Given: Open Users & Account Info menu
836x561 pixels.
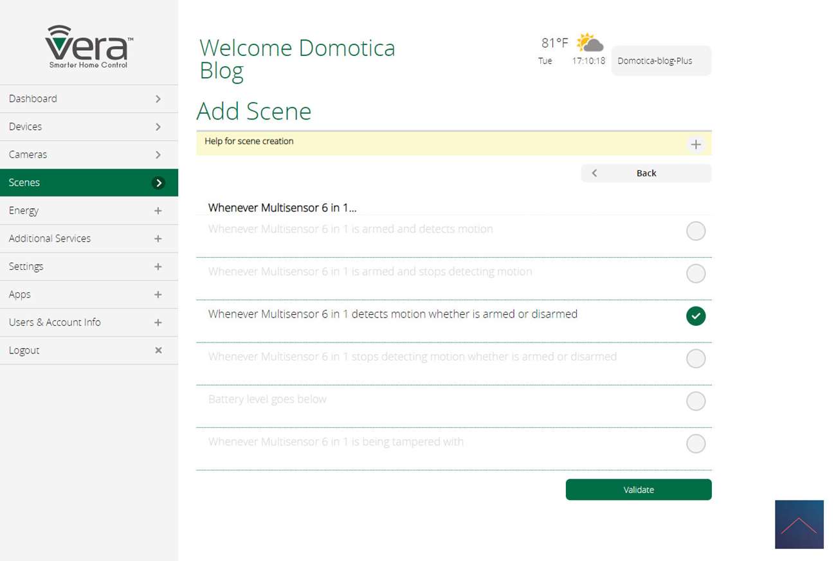Looking at the screenshot, I should coord(89,323).
